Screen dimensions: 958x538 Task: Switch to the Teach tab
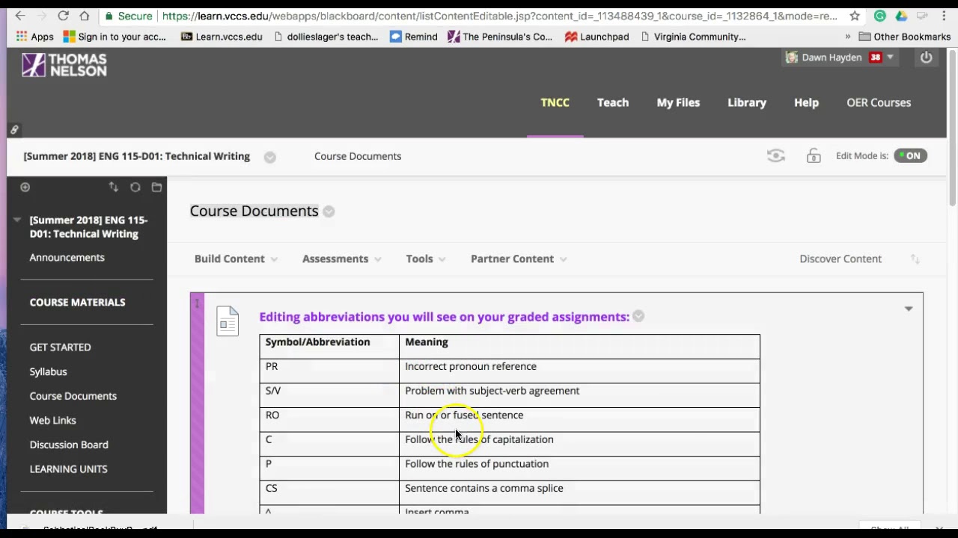pyautogui.click(x=613, y=102)
